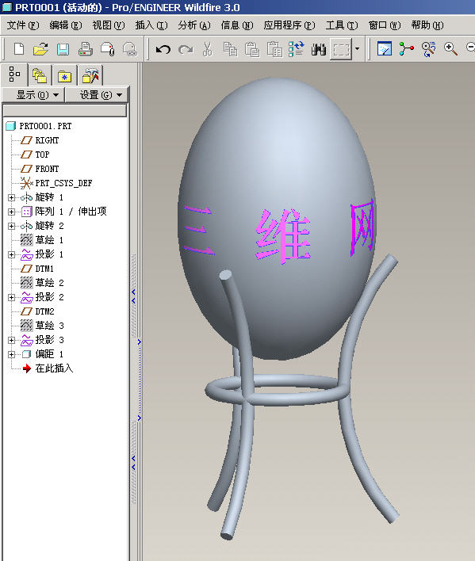The height and width of the screenshot is (561, 475).
Task: Switch to Model Tree tab
Action: tap(14, 74)
